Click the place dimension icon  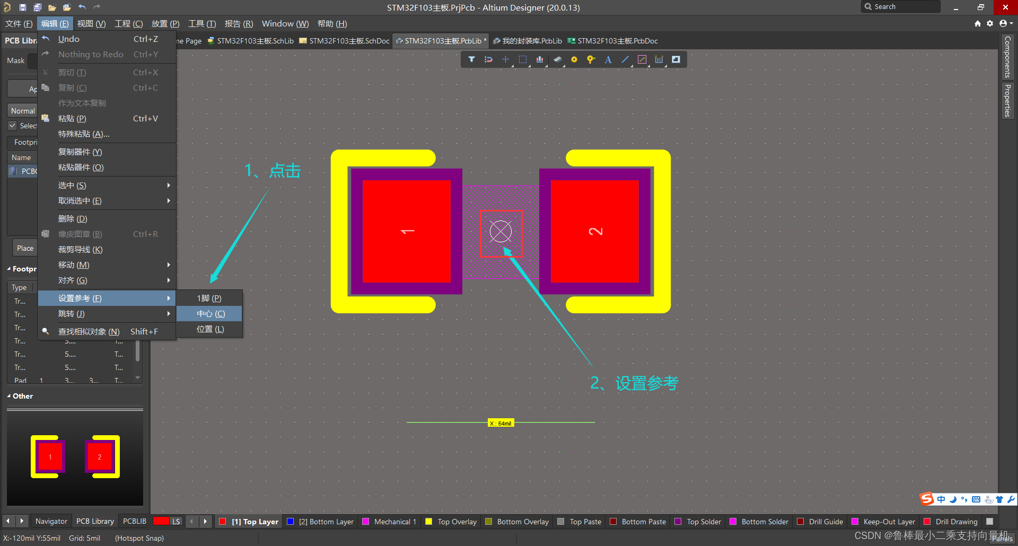point(659,59)
